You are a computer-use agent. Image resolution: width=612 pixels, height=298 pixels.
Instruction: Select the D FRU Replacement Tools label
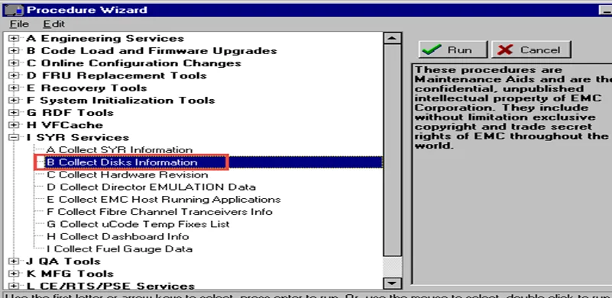point(116,75)
